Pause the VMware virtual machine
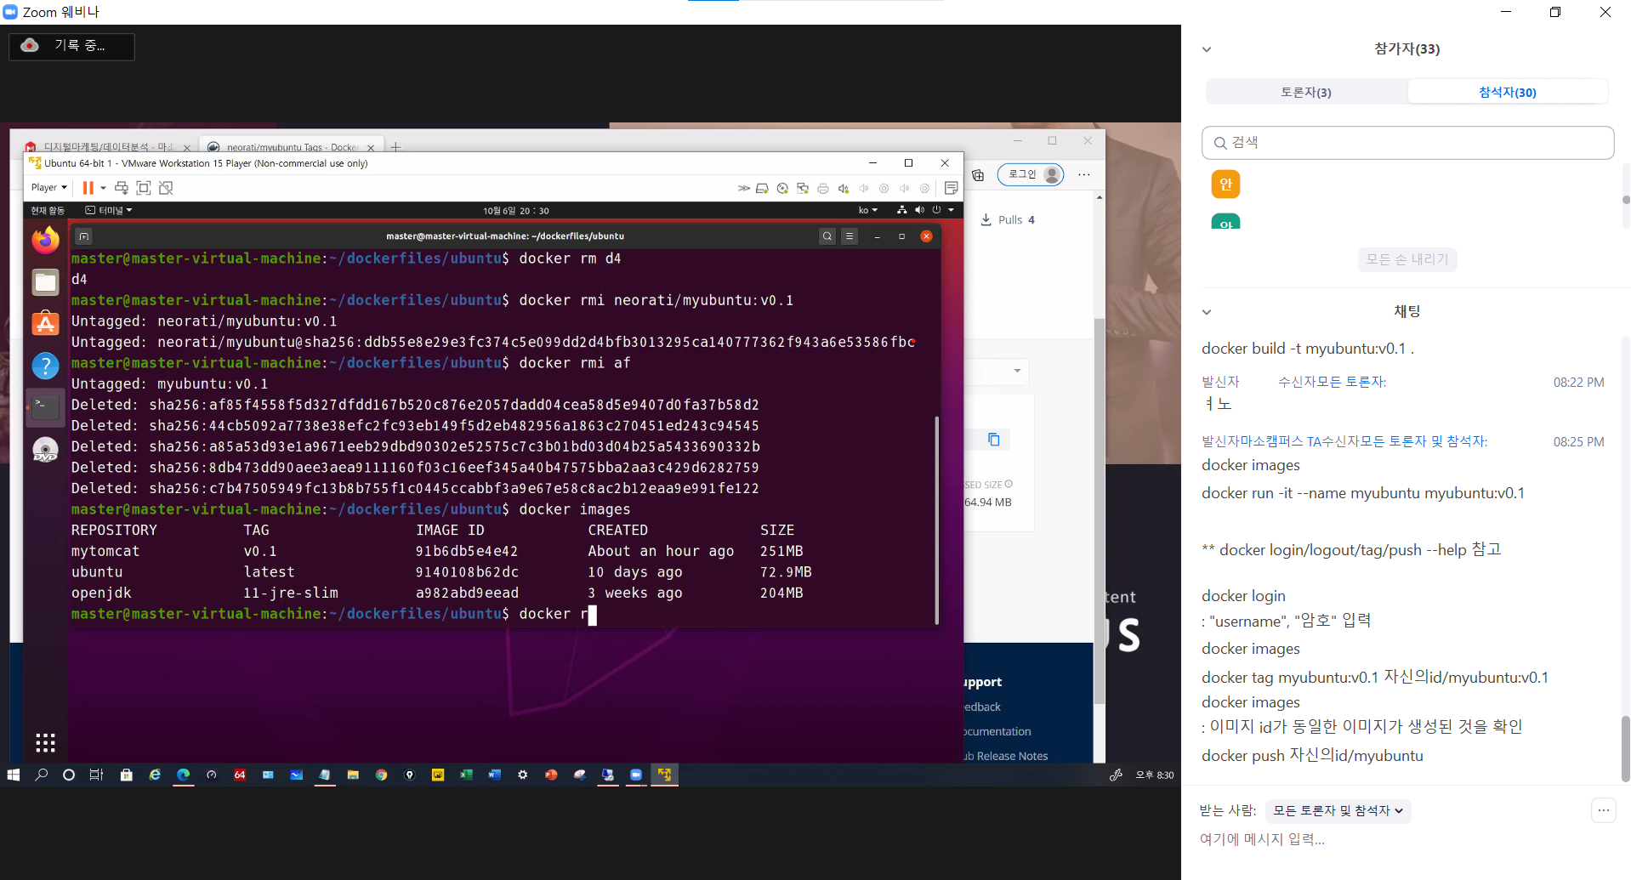 tap(88, 188)
